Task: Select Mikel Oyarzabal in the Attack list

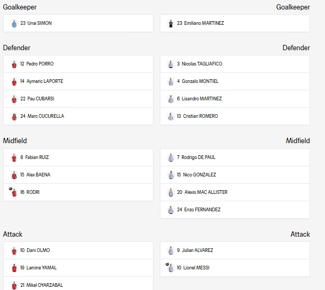Action: point(78,284)
